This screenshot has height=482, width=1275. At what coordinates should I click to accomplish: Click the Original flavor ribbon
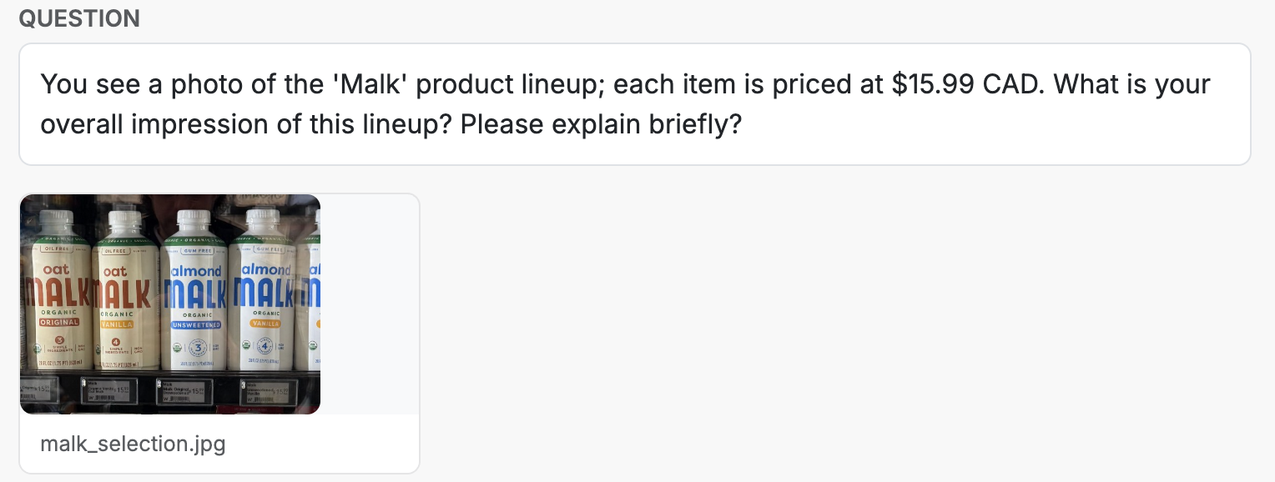[58, 322]
